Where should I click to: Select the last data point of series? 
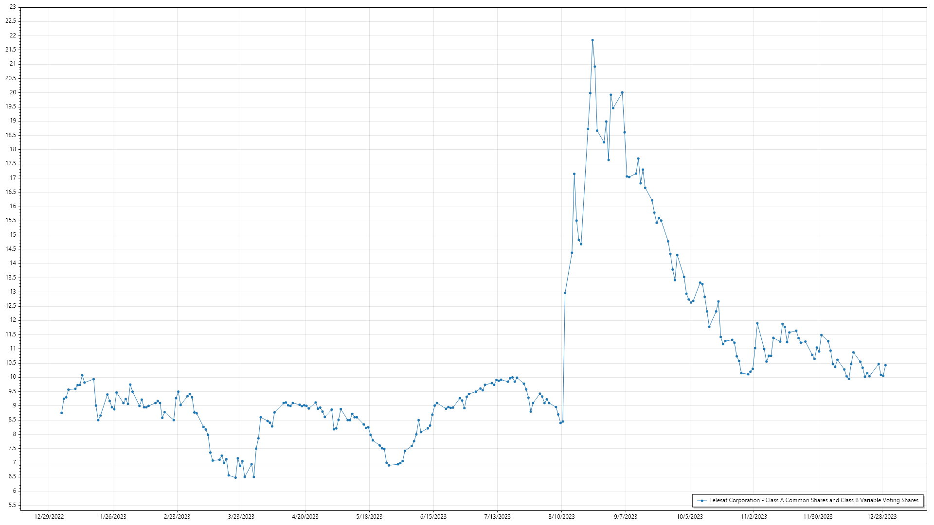885,366
